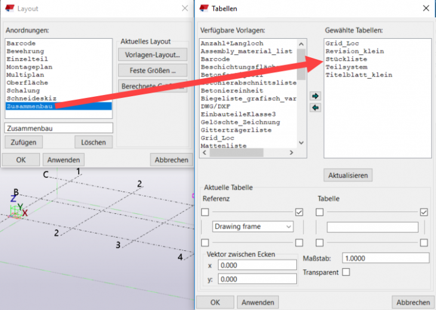Enable the Transparent checkbox
This screenshot has height=310, width=436.
pos(346,272)
